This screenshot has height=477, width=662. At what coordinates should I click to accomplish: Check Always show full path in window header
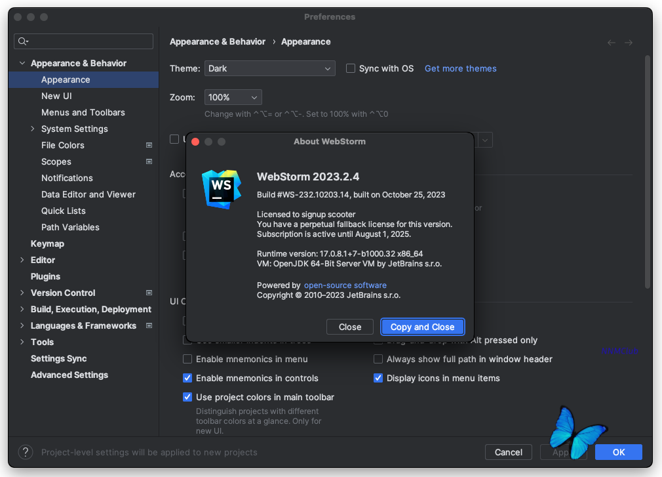click(378, 359)
